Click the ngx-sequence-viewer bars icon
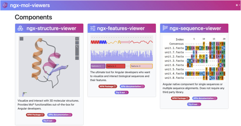Viewport: 241px width, 126px height. coord(165,28)
